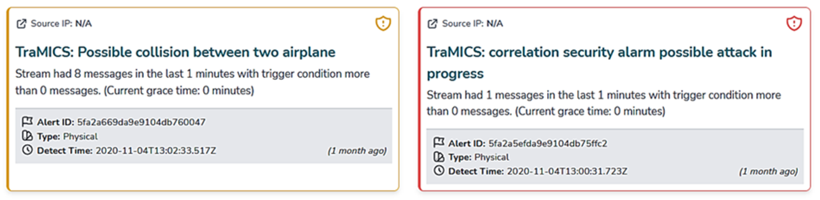This screenshot has width=820, height=200.
Task: Click clock icon next to 13:00:31 detect time
Action: [x=439, y=171]
